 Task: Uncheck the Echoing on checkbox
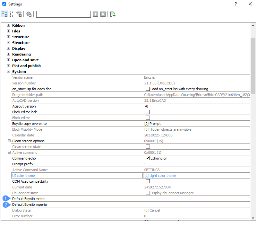click(x=148, y=158)
